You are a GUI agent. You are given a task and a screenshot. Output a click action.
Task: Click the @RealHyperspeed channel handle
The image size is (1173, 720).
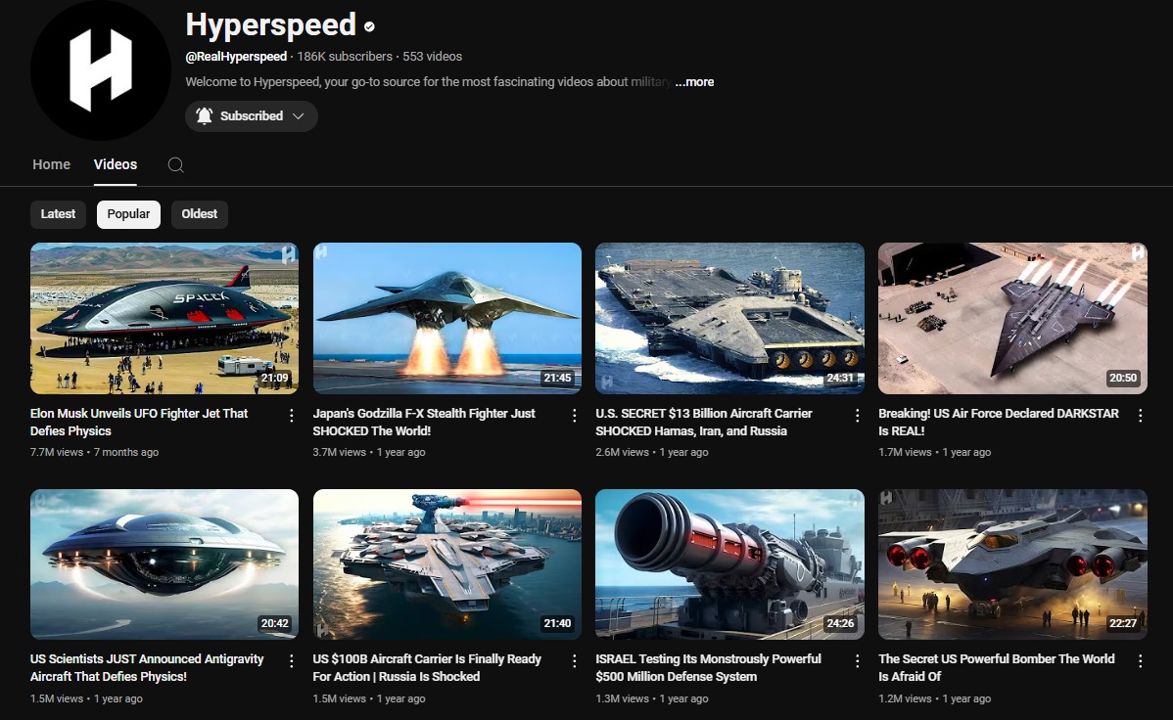tap(236, 56)
